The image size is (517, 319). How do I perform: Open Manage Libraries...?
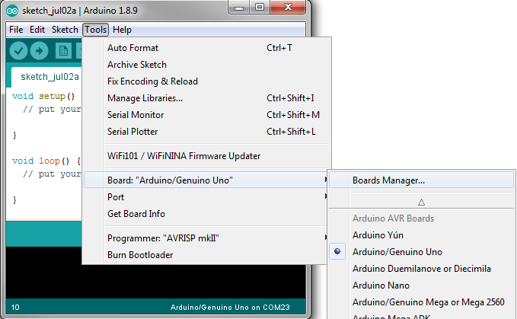coord(206,98)
